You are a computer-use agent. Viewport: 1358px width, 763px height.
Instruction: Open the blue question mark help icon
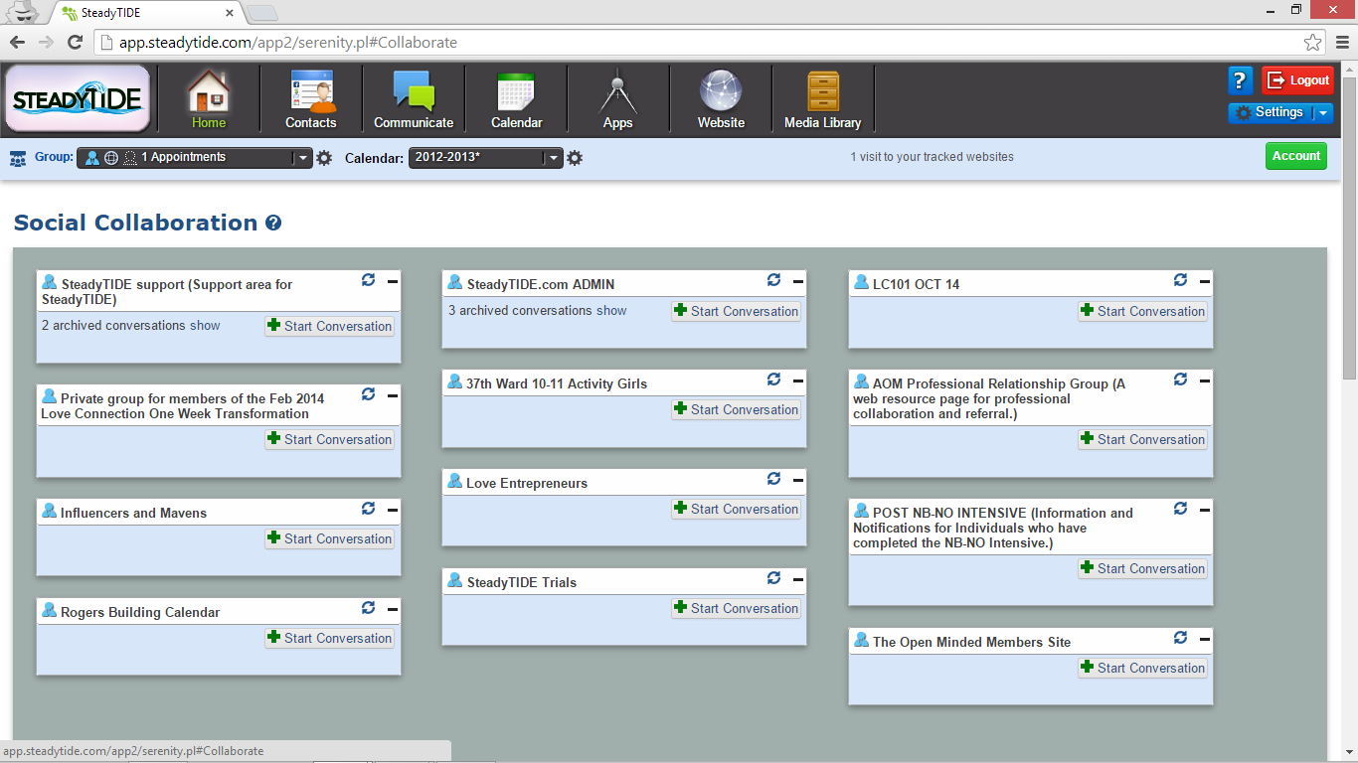click(x=1240, y=80)
